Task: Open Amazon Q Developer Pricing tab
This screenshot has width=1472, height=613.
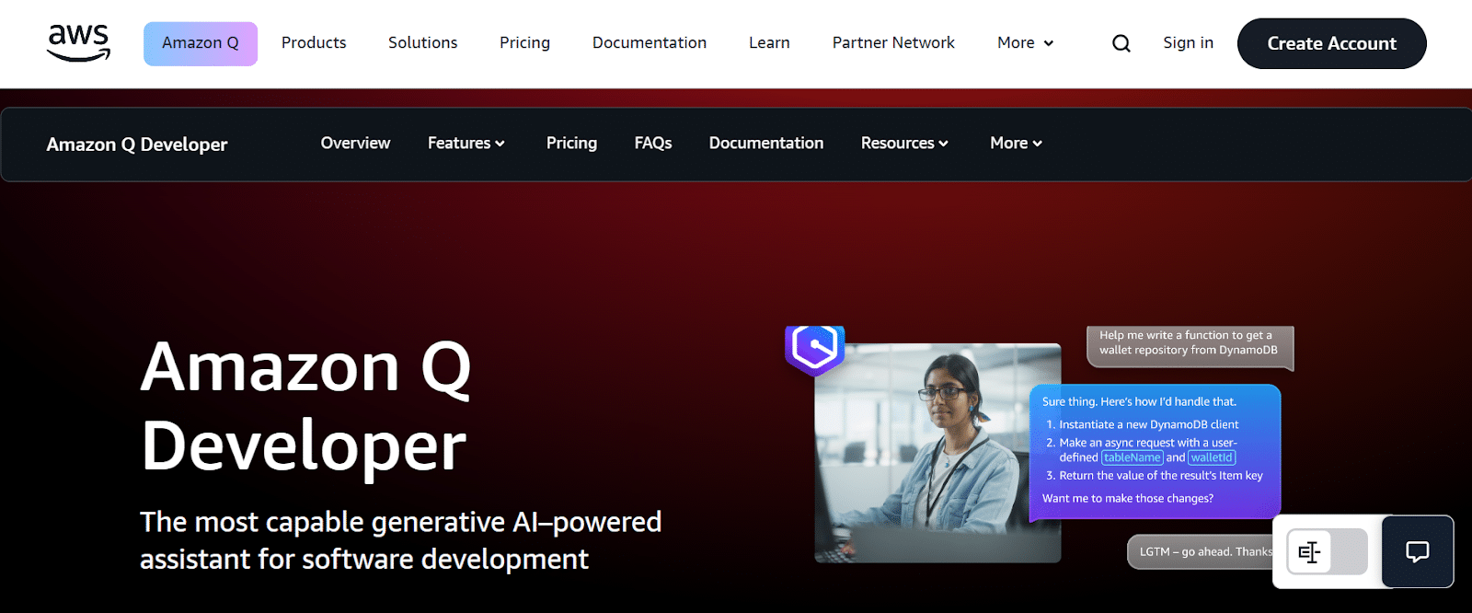Action: click(x=571, y=144)
